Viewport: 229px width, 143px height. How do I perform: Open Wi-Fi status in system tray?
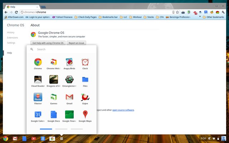coord(214,139)
